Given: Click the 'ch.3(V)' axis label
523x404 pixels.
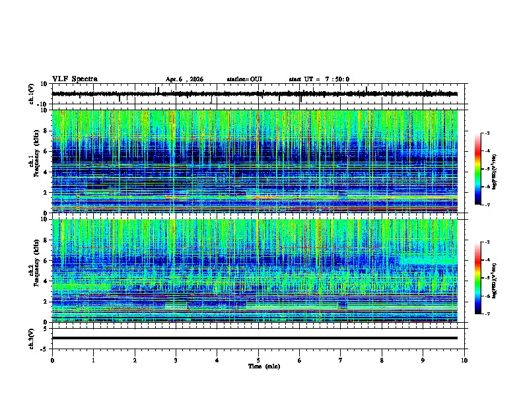Looking at the screenshot, I should tap(32, 339).
